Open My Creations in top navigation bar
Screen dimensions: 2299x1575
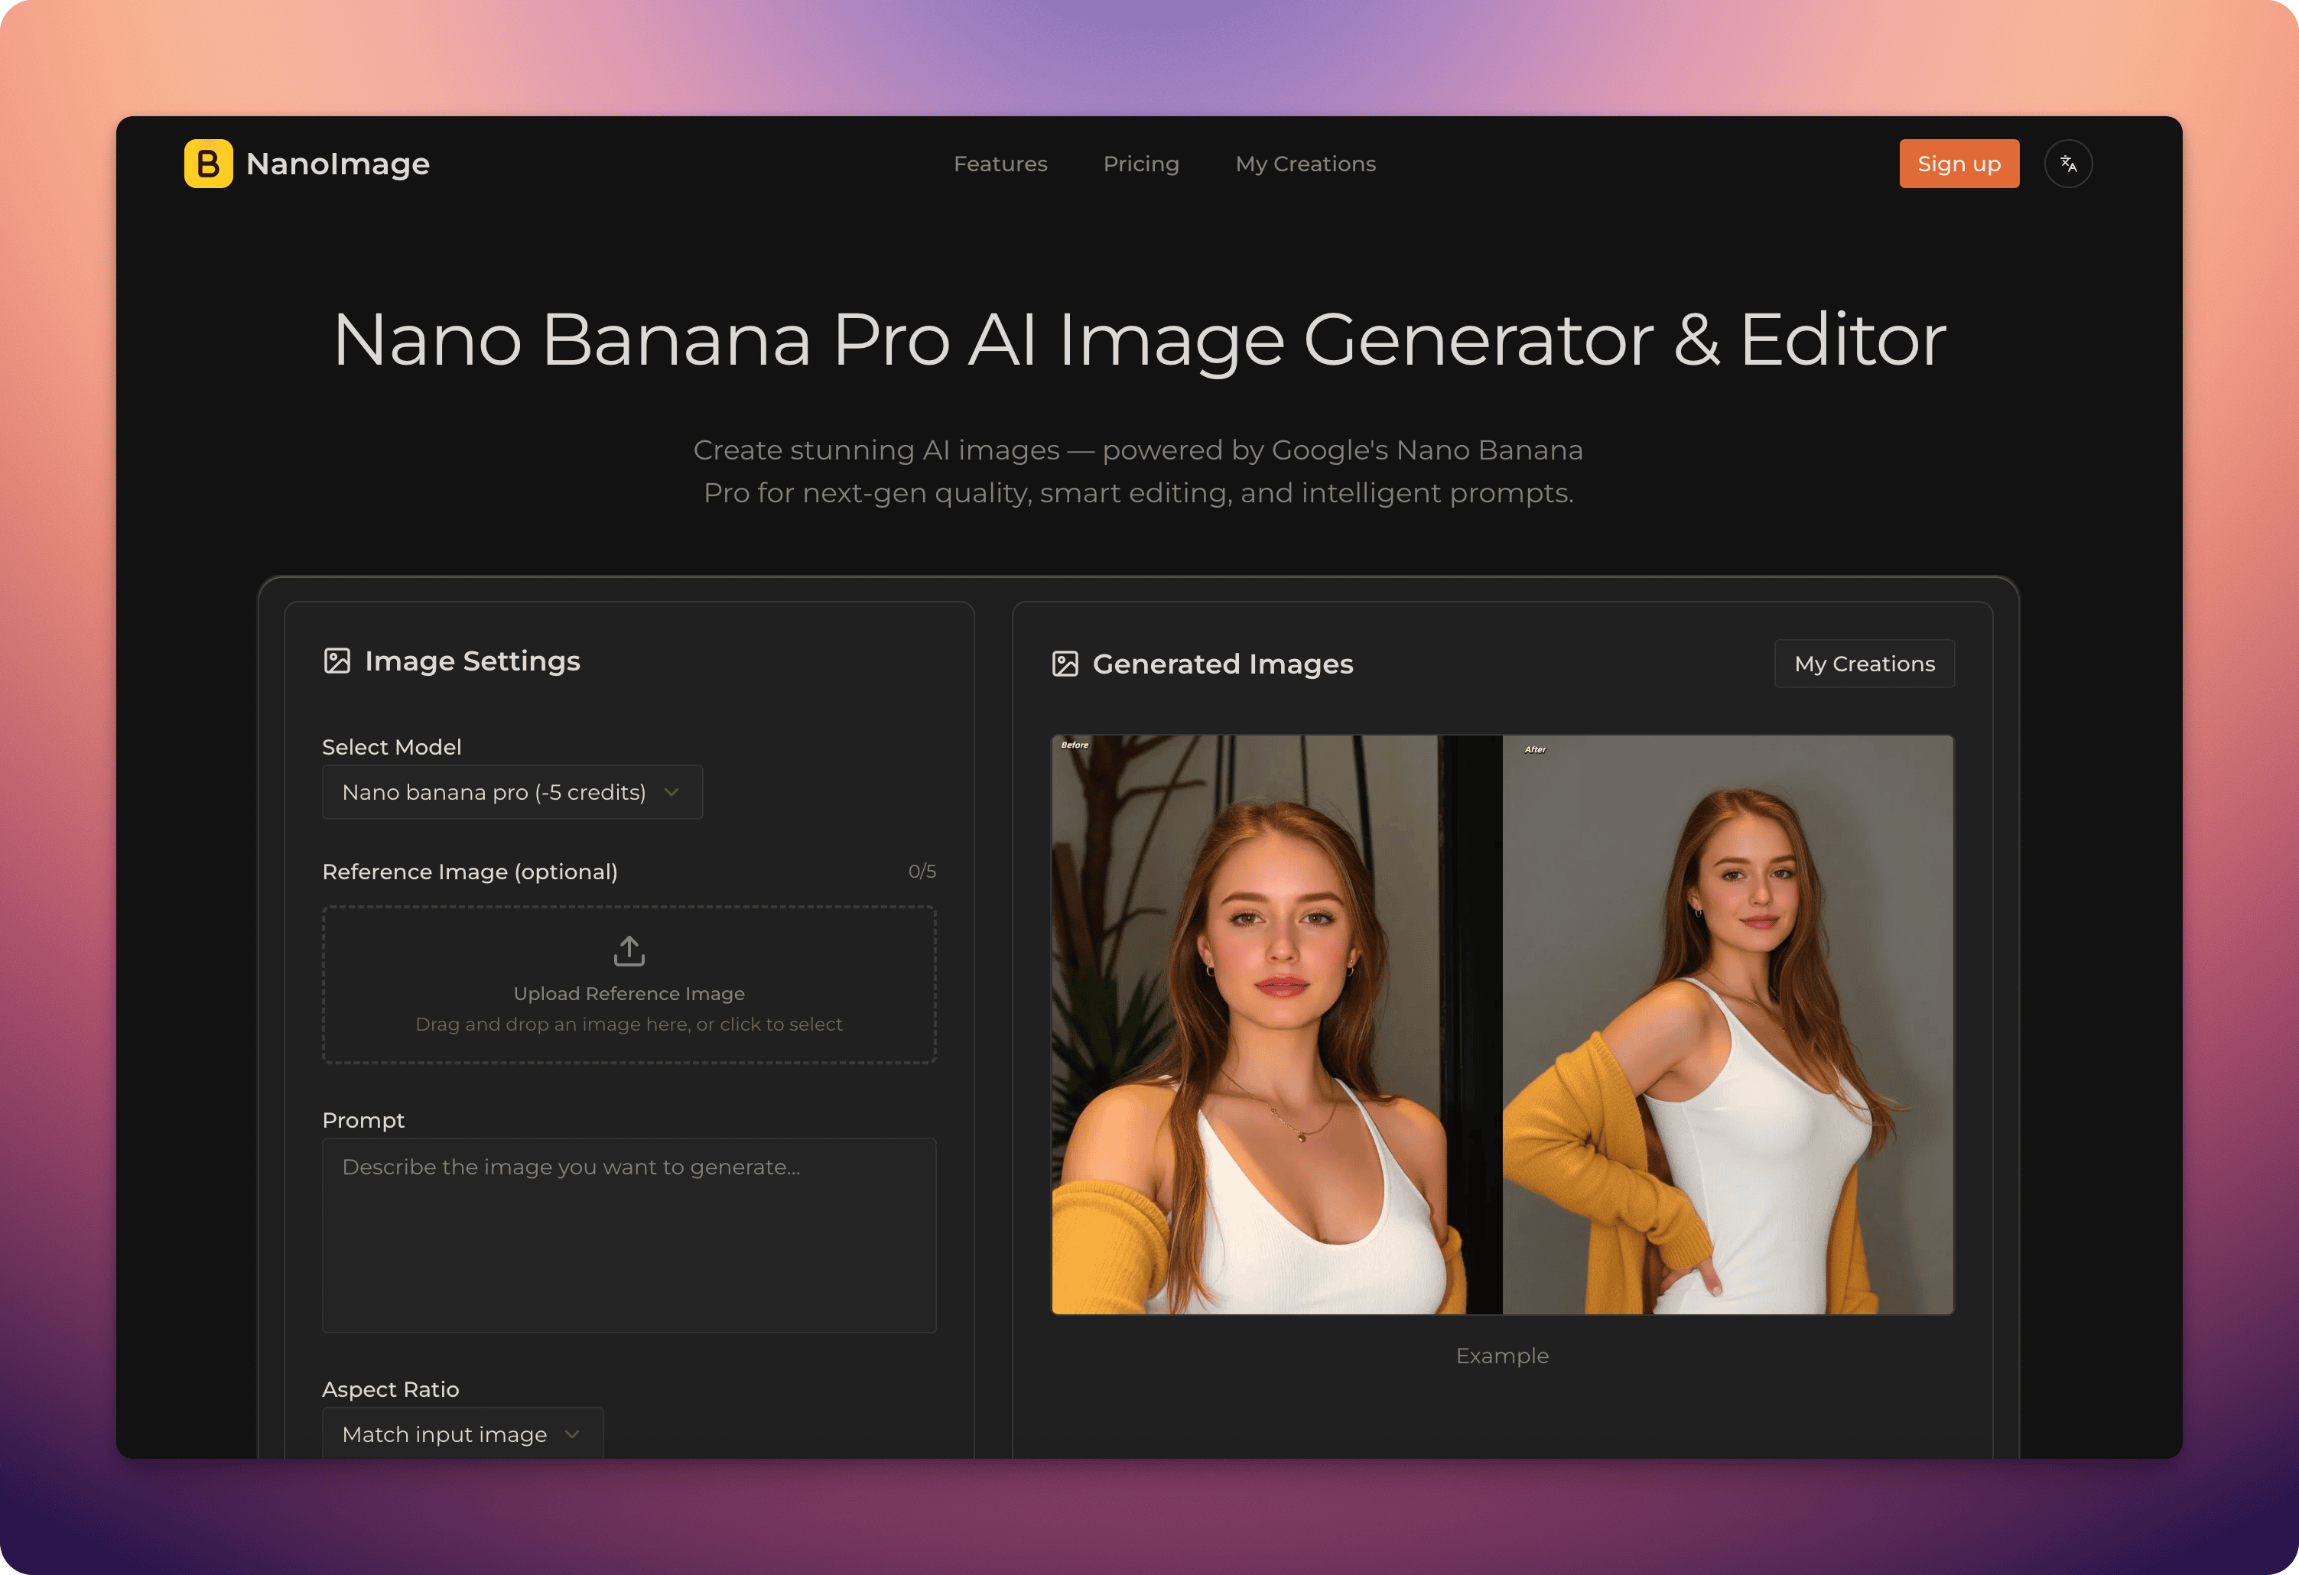[1305, 163]
